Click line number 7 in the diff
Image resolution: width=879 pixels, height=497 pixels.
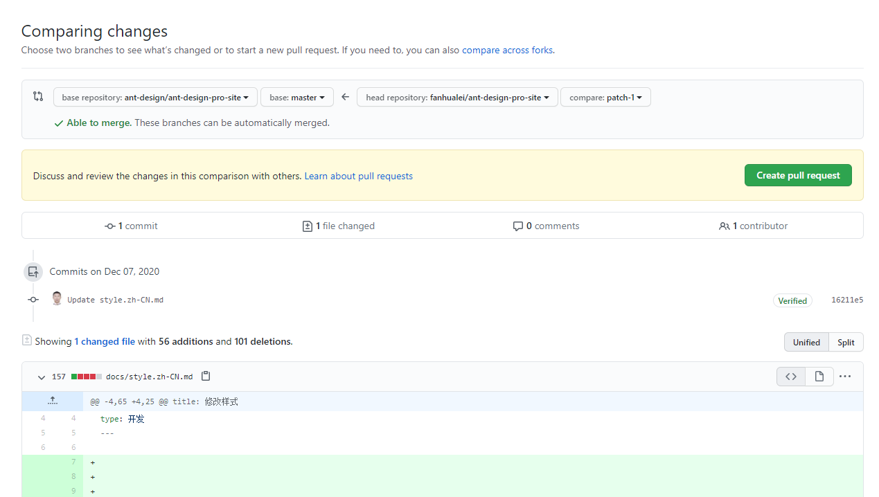(73, 462)
